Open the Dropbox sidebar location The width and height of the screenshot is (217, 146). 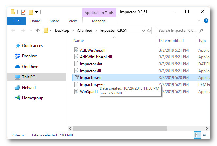[29, 56]
